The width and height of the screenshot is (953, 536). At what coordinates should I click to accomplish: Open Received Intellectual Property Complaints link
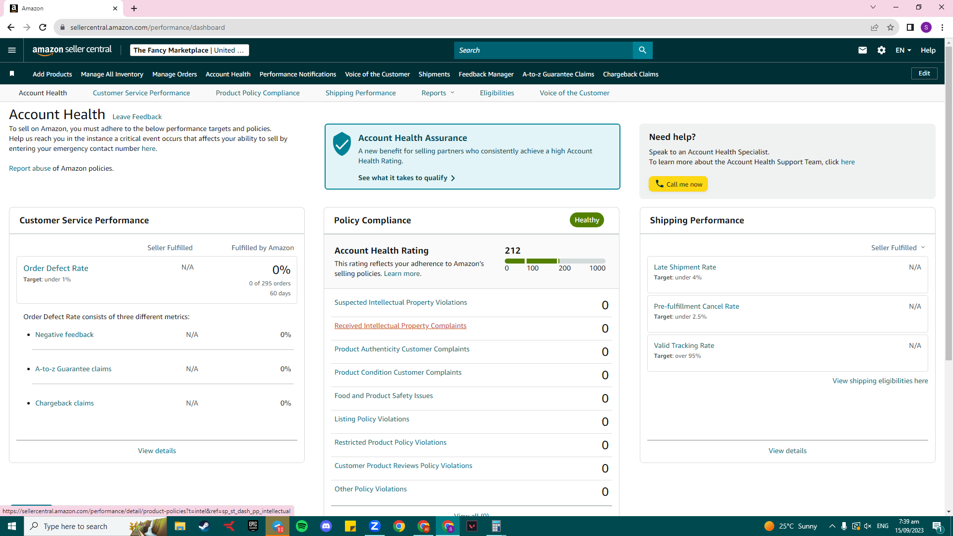tap(401, 326)
